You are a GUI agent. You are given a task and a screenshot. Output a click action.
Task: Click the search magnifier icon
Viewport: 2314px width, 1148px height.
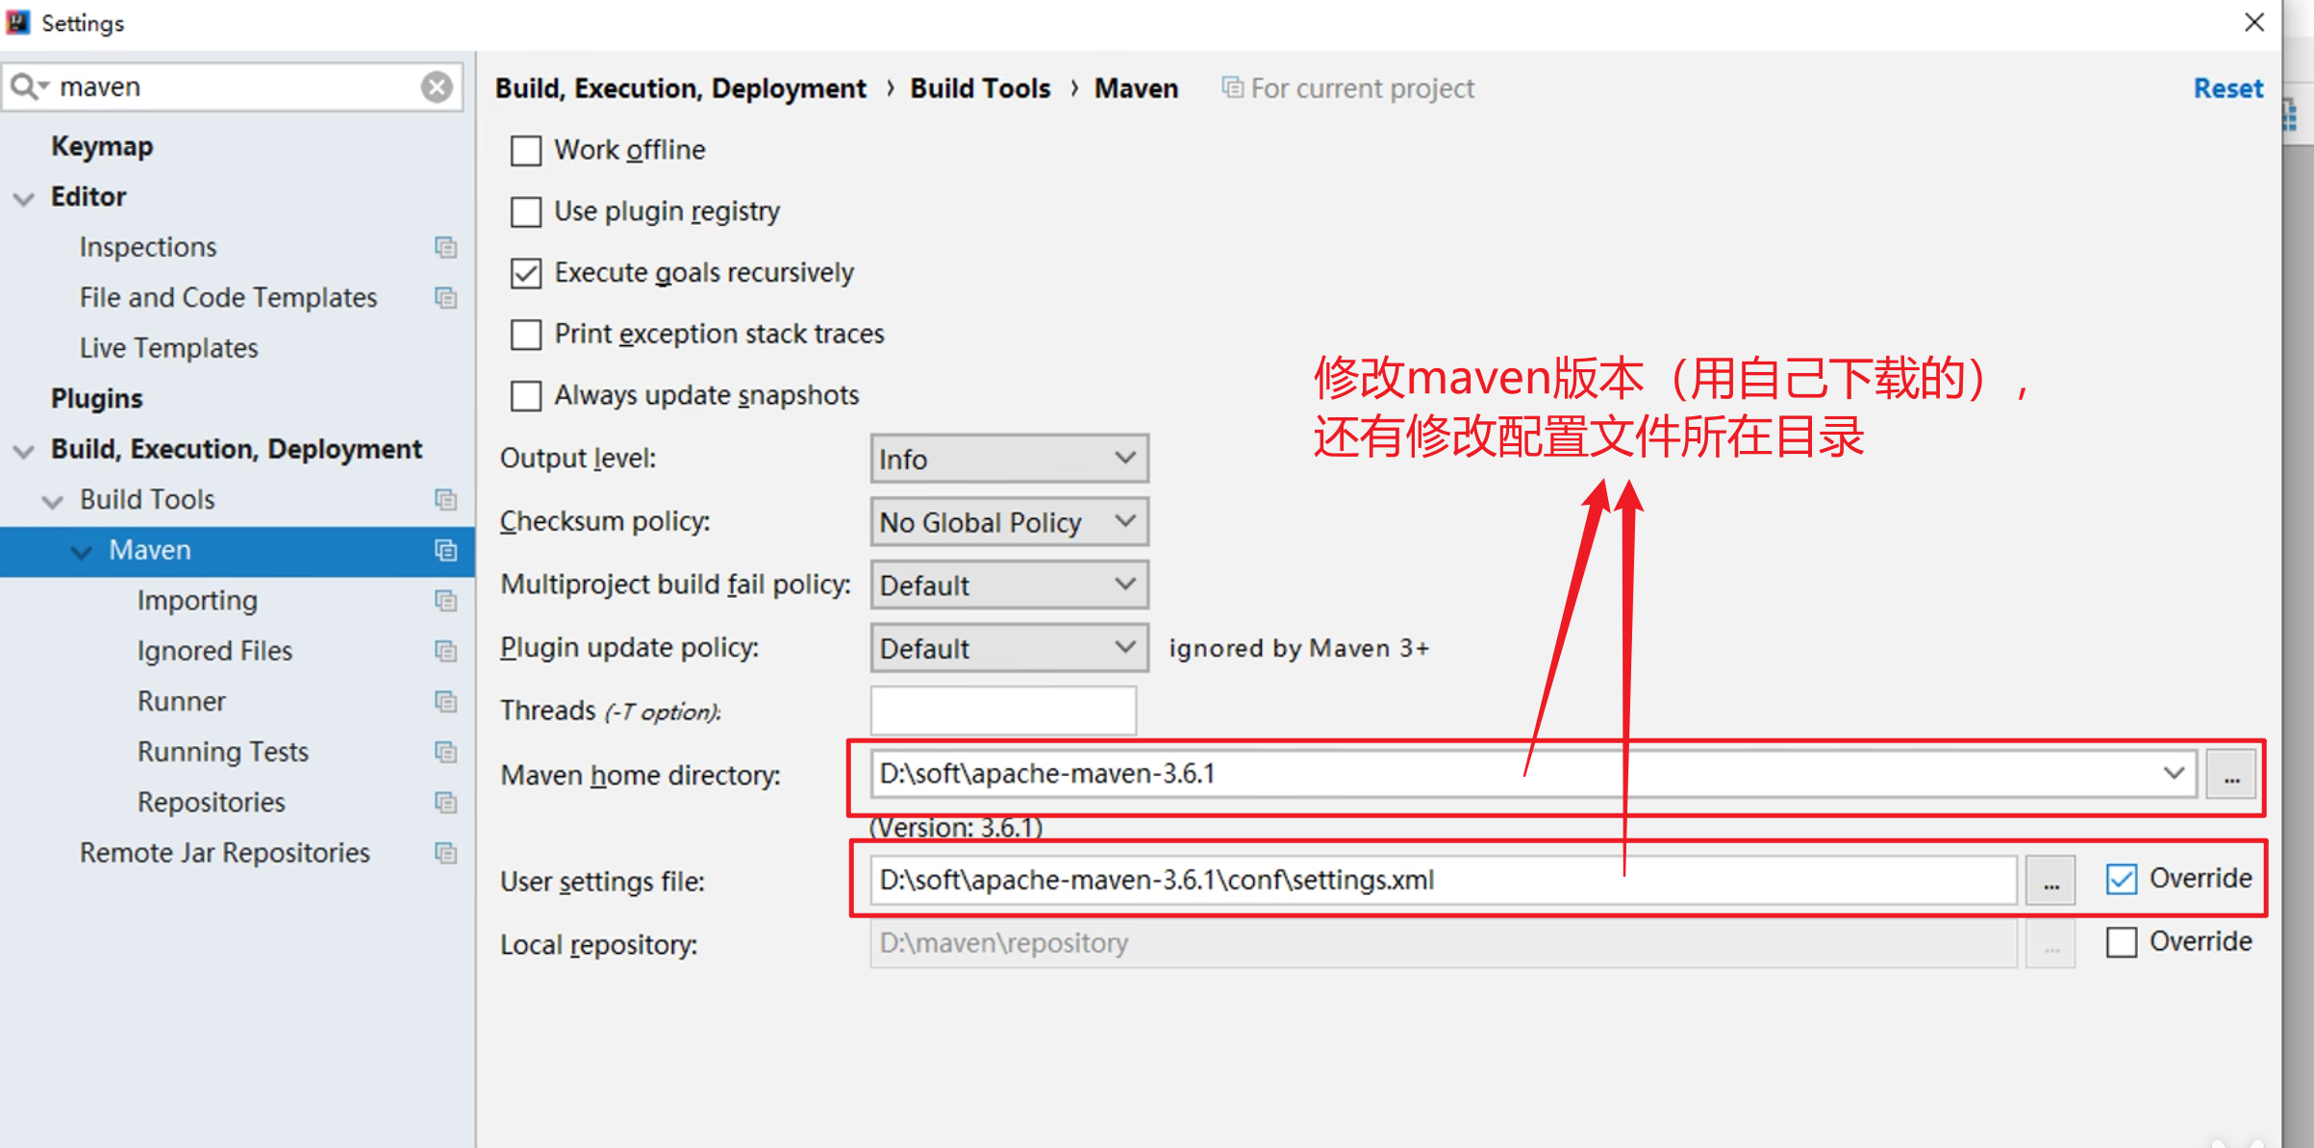click(x=25, y=87)
